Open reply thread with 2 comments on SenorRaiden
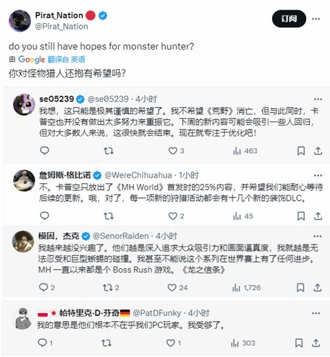The width and height of the screenshot is (330, 357). pyautogui.click(x=47, y=288)
